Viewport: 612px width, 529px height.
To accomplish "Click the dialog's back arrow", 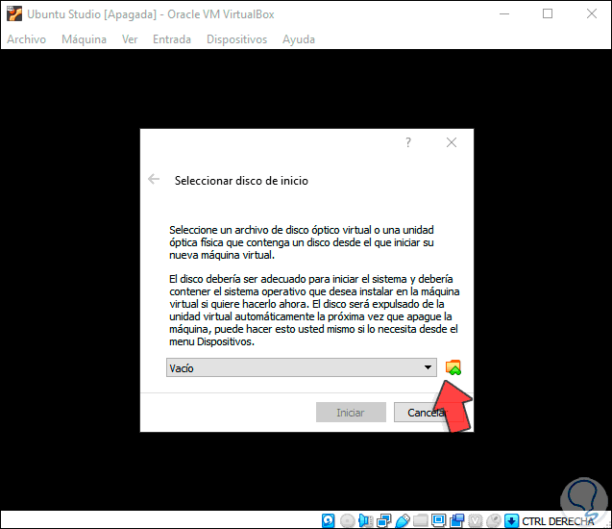I will (x=154, y=179).
